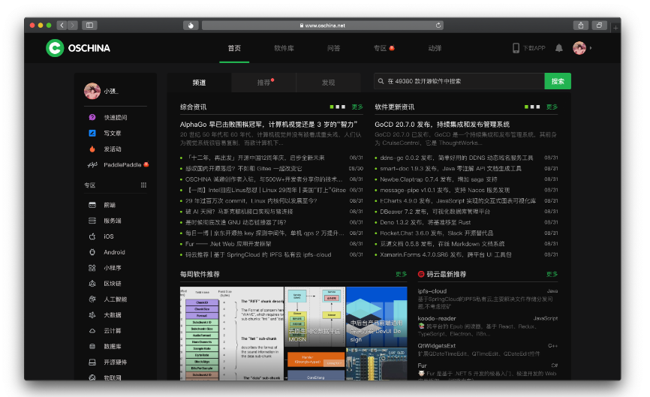This screenshot has height=397, width=650.
Task: Switch to the 频道 tab
Action: pyautogui.click(x=199, y=83)
